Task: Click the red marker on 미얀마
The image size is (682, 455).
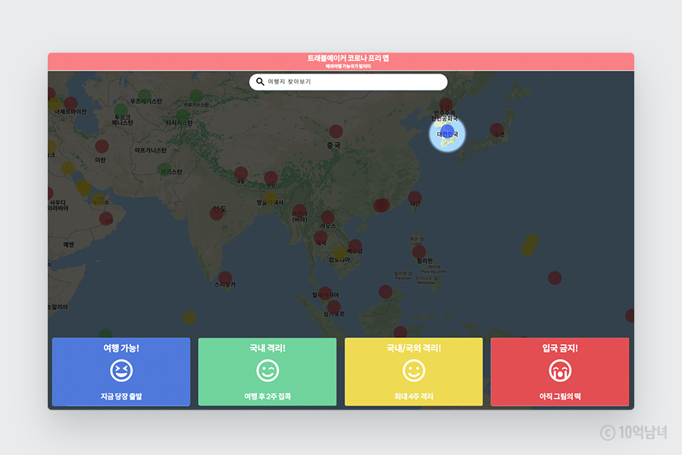Action: [299, 211]
